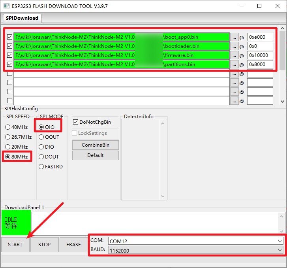Click the Default button
The image size is (287, 268).
[x=96, y=155]
